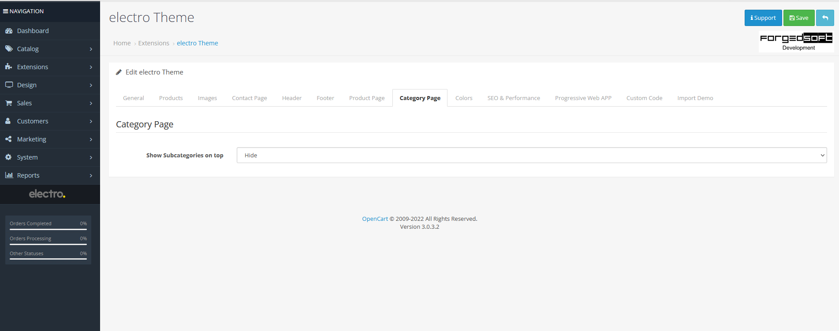The width and height of the screenshot is (839, 331).
Task: Click the Design monitor icon
Action: 9,85
